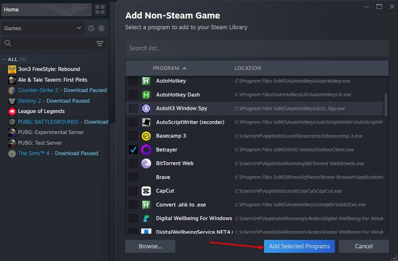Select PUBG: Experimental Server in library
This screenshot has width=398, height=261.
(x=51, y=133)
